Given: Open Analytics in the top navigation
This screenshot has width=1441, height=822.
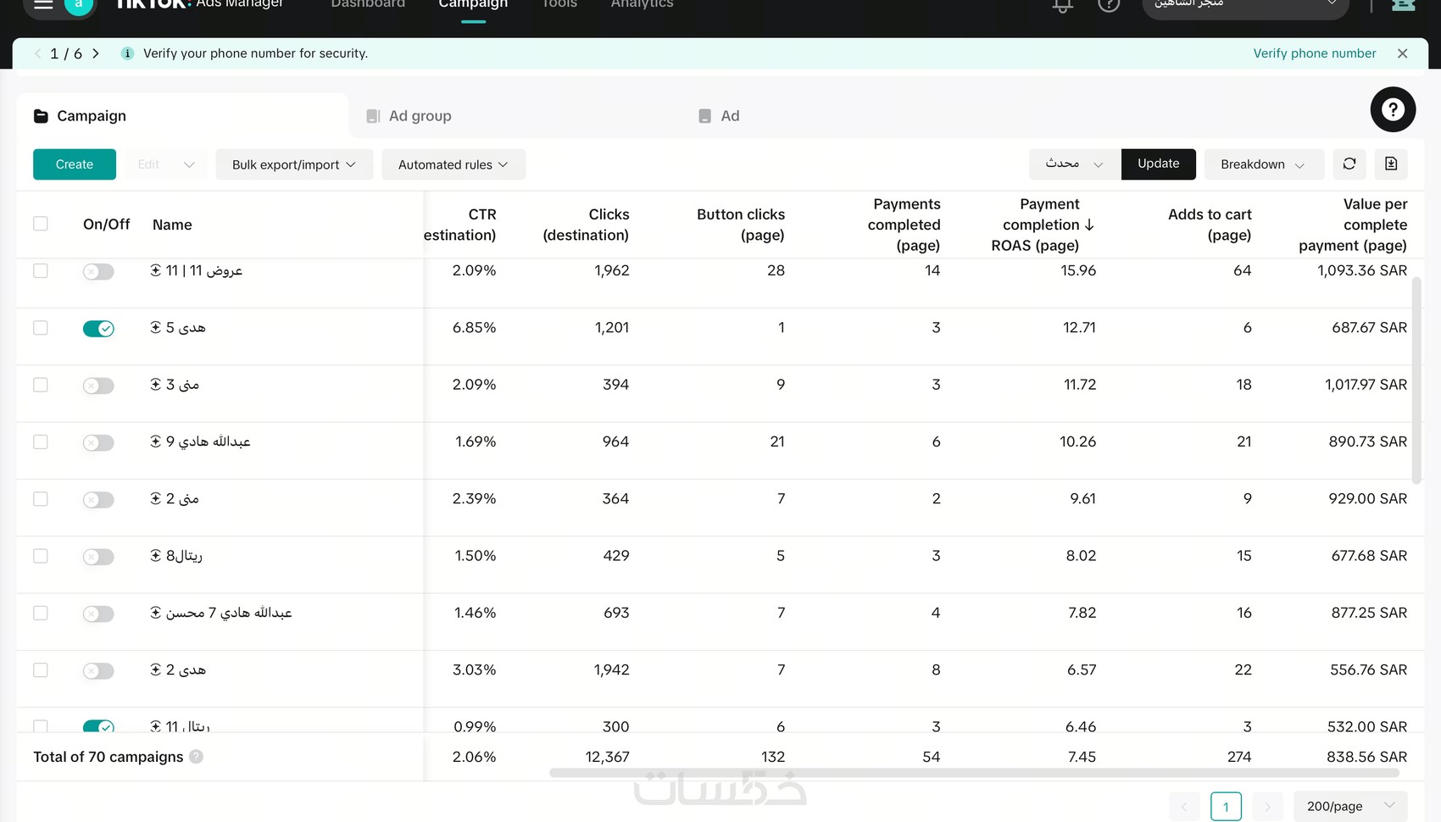Looking at the screenshot, I should coord(642,4).
